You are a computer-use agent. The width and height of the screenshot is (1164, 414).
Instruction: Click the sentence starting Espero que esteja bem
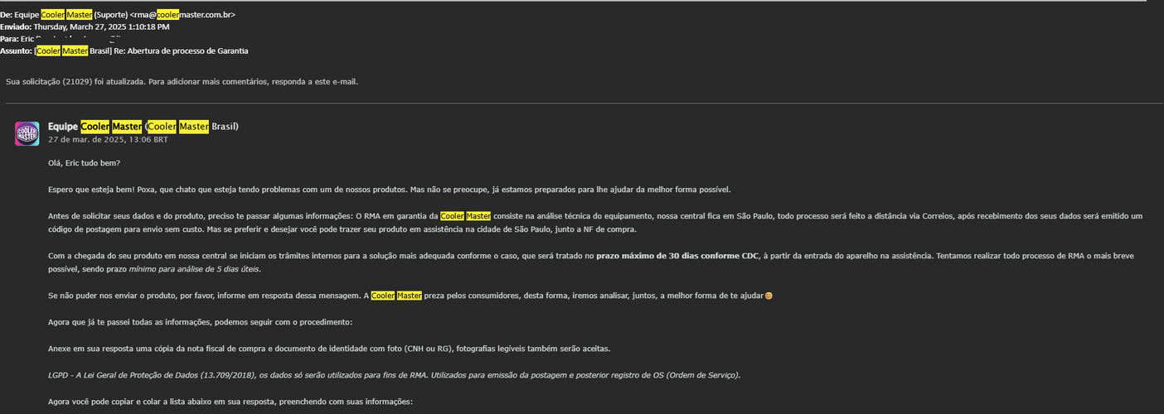tap(390, 190)
